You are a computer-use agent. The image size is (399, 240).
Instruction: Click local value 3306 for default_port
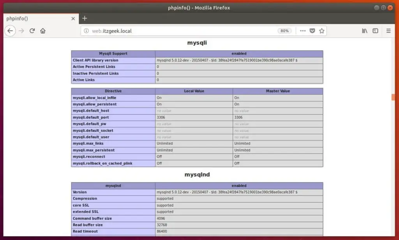click(161, 117)
